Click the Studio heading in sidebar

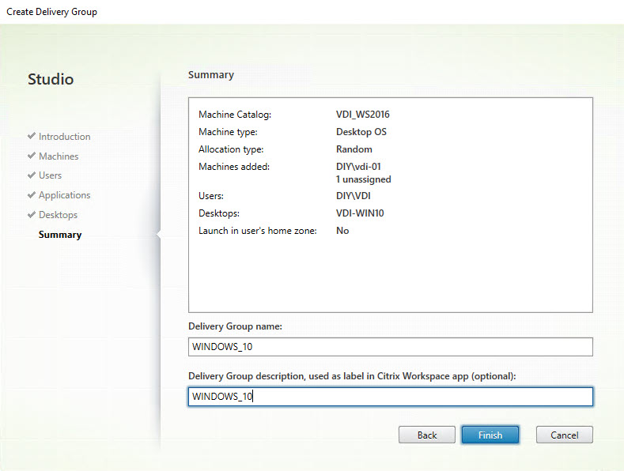click(x=51, y=79)
